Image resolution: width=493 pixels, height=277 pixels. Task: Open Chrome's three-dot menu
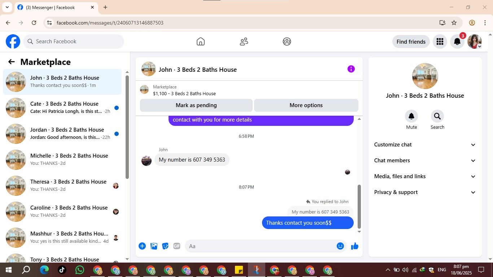[485, 23]
